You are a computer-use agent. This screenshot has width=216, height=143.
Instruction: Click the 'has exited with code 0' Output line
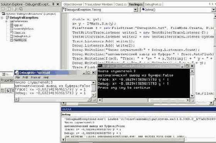coord(125,136)
